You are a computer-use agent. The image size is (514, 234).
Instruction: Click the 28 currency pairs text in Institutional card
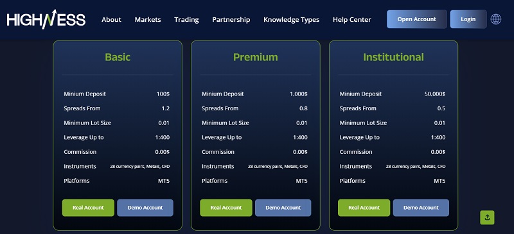pyautogui.click(x=416, y=166)
